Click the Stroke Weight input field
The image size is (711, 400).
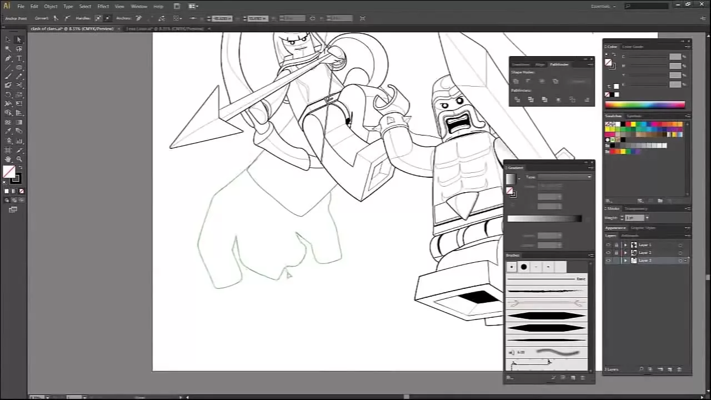(x=634, y=218)
